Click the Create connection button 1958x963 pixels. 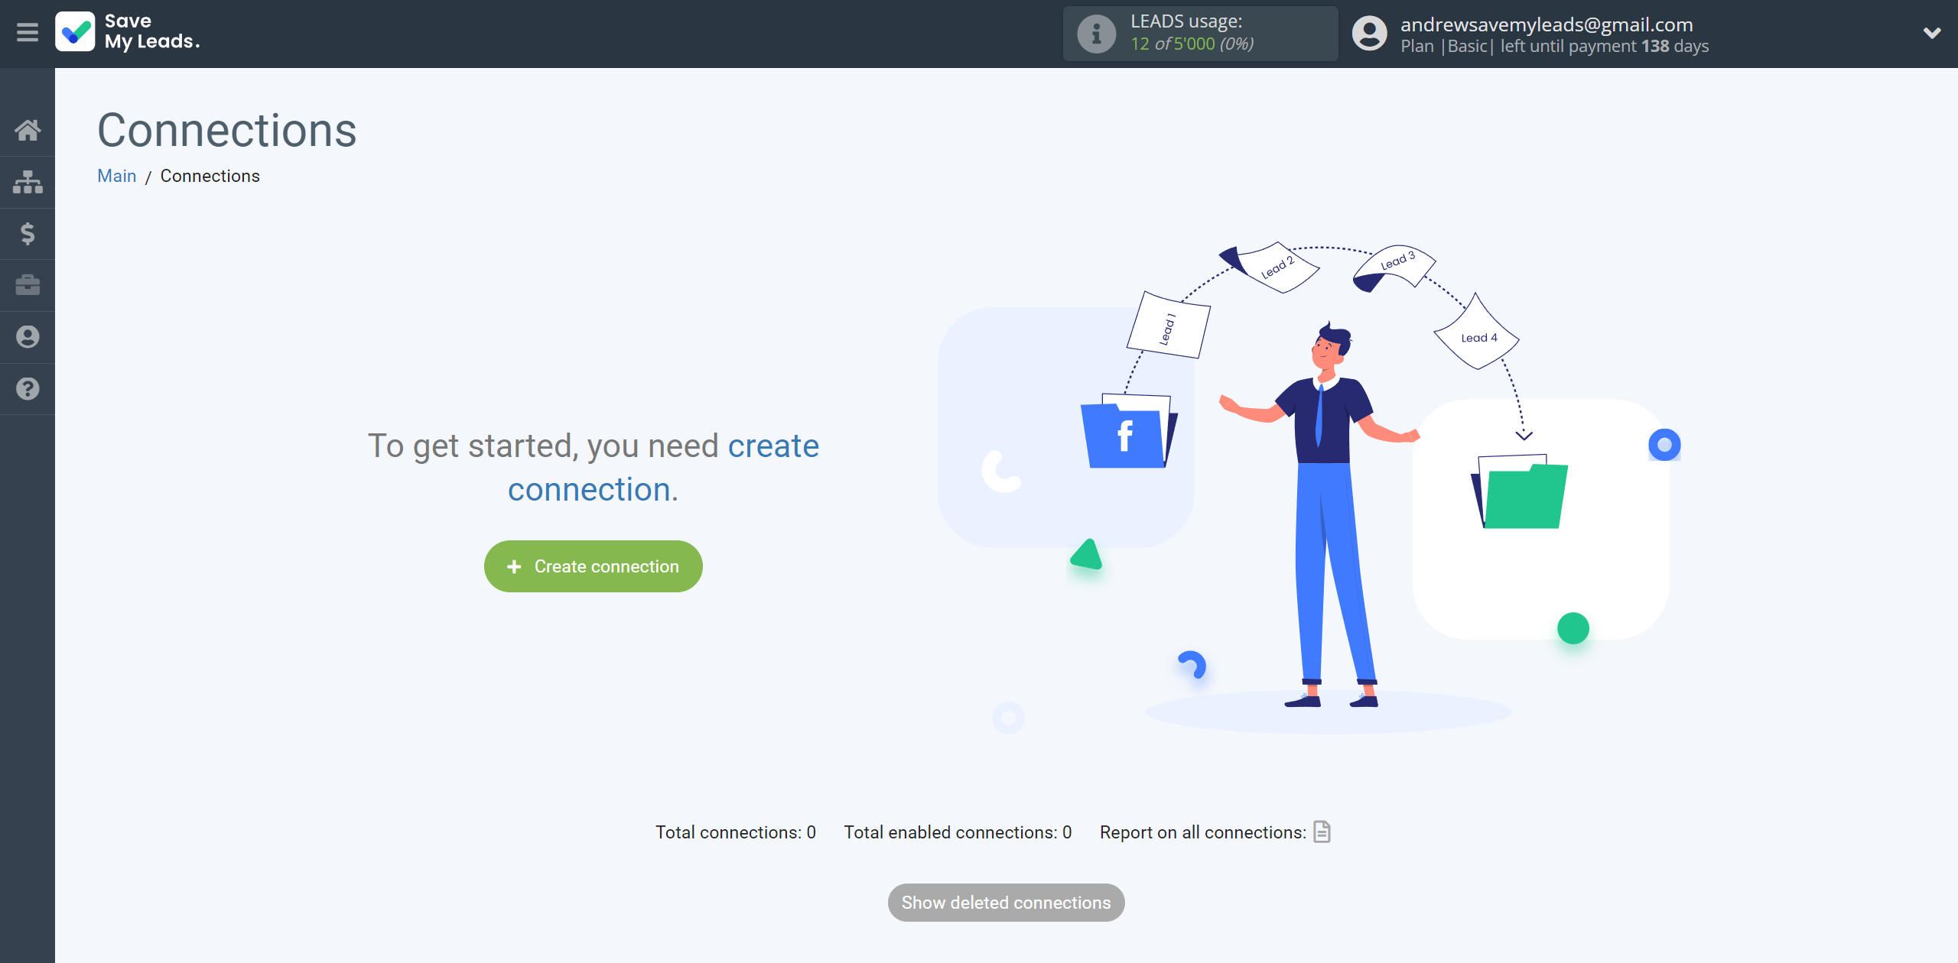click(x=594, y=566)
